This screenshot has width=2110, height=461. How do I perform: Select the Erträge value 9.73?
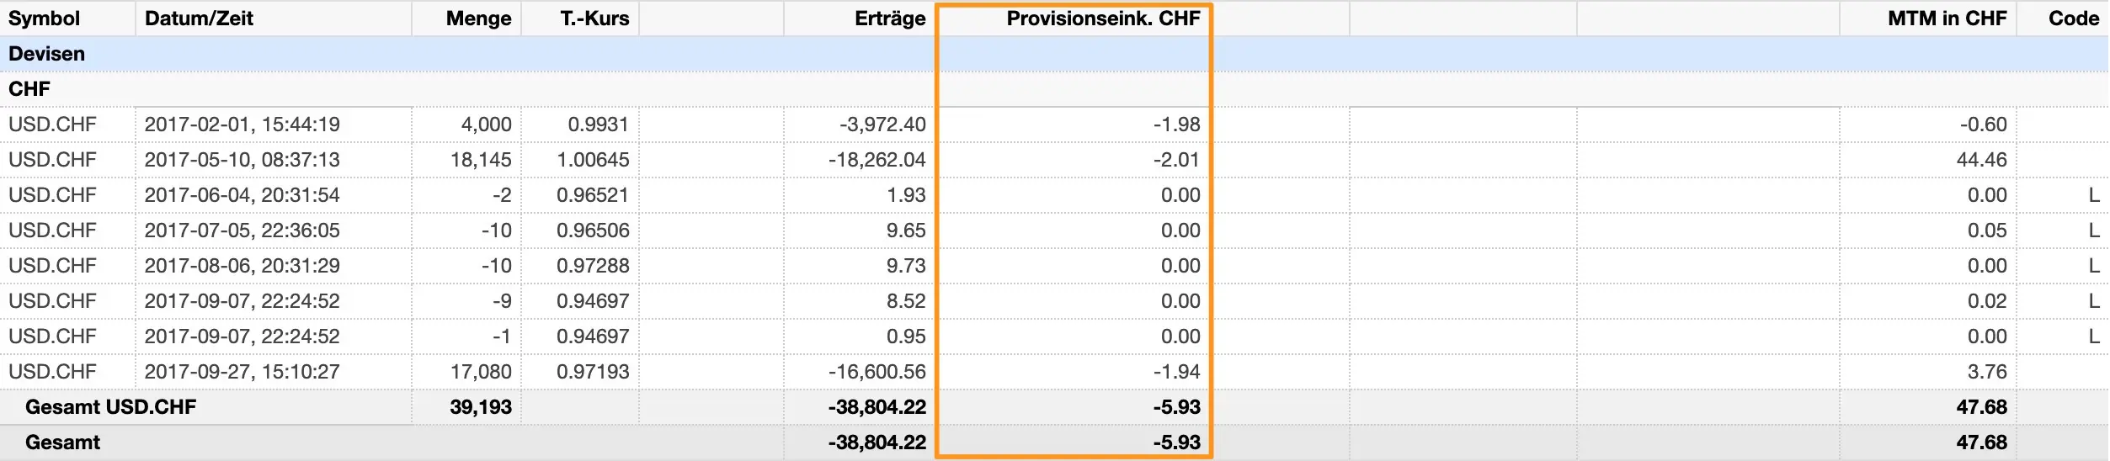[905, 266]
